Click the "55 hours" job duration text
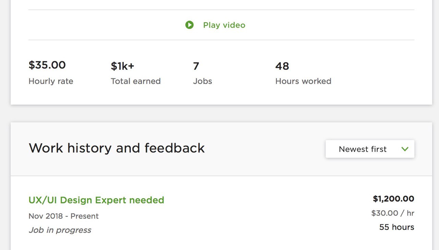439x250 pixels. 396,227
